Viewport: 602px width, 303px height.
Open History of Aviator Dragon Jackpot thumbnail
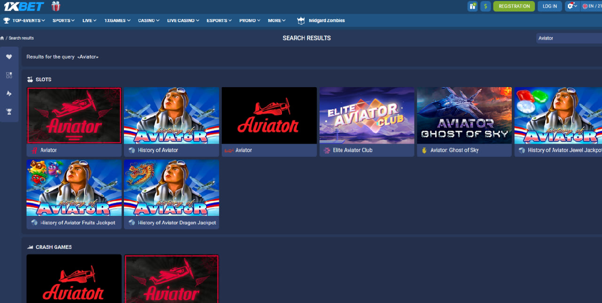click(172, 188)
